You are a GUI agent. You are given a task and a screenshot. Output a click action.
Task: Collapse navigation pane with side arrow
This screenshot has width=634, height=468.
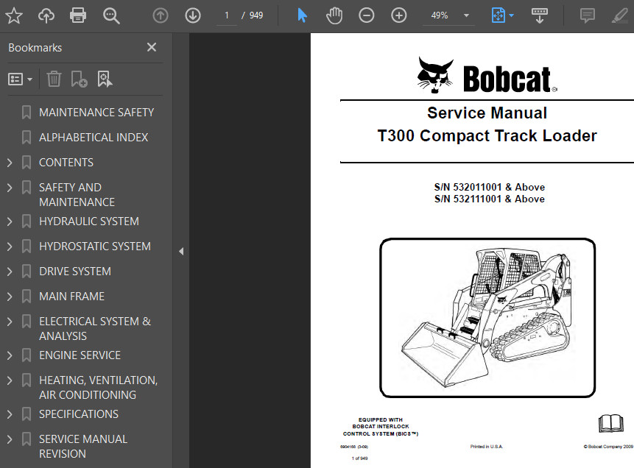click(181, 252)
